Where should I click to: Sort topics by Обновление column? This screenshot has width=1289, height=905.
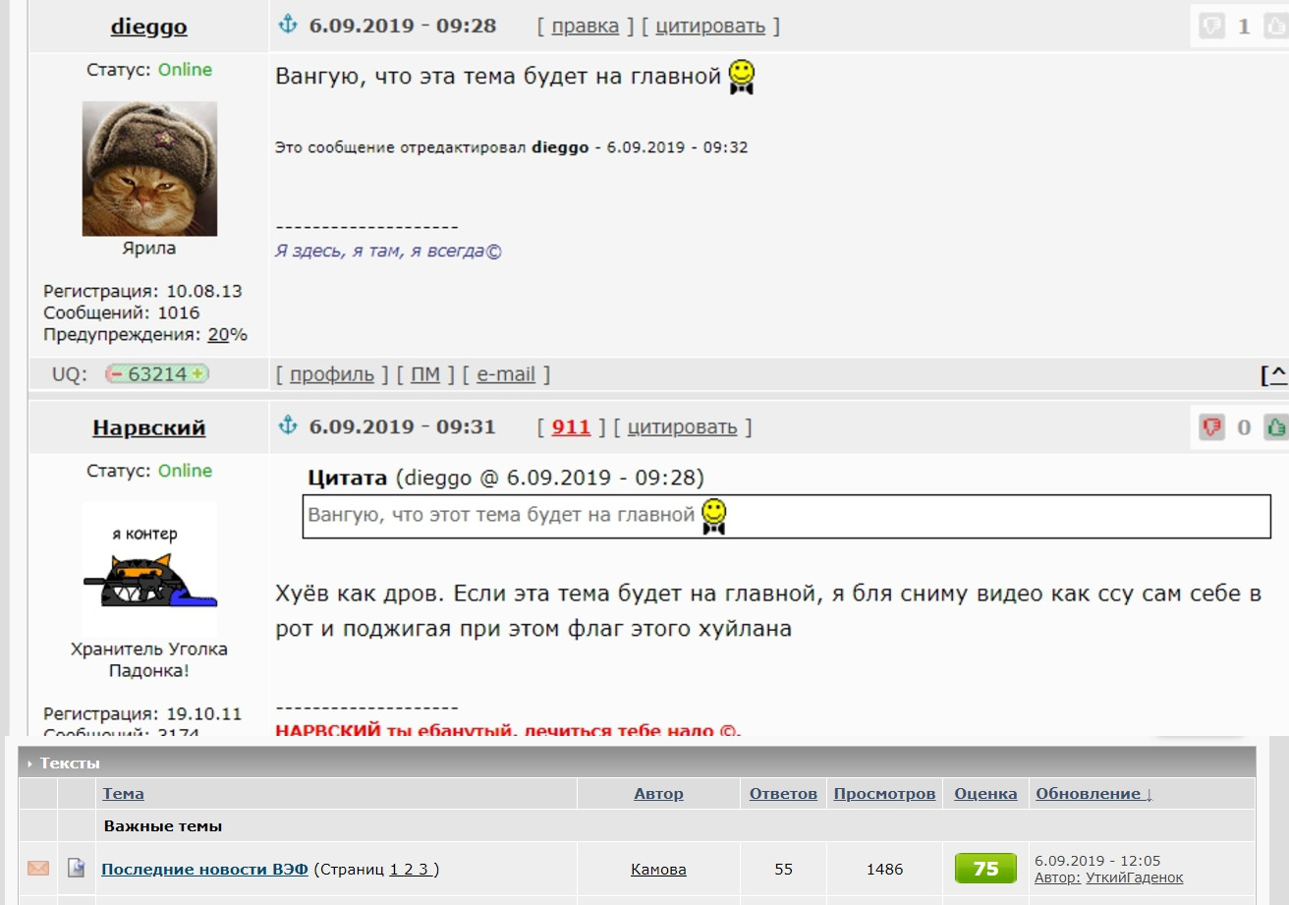coord(1093,794)
